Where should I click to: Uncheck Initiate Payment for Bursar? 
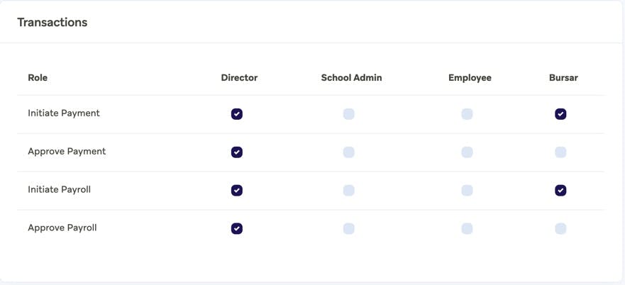560,114
